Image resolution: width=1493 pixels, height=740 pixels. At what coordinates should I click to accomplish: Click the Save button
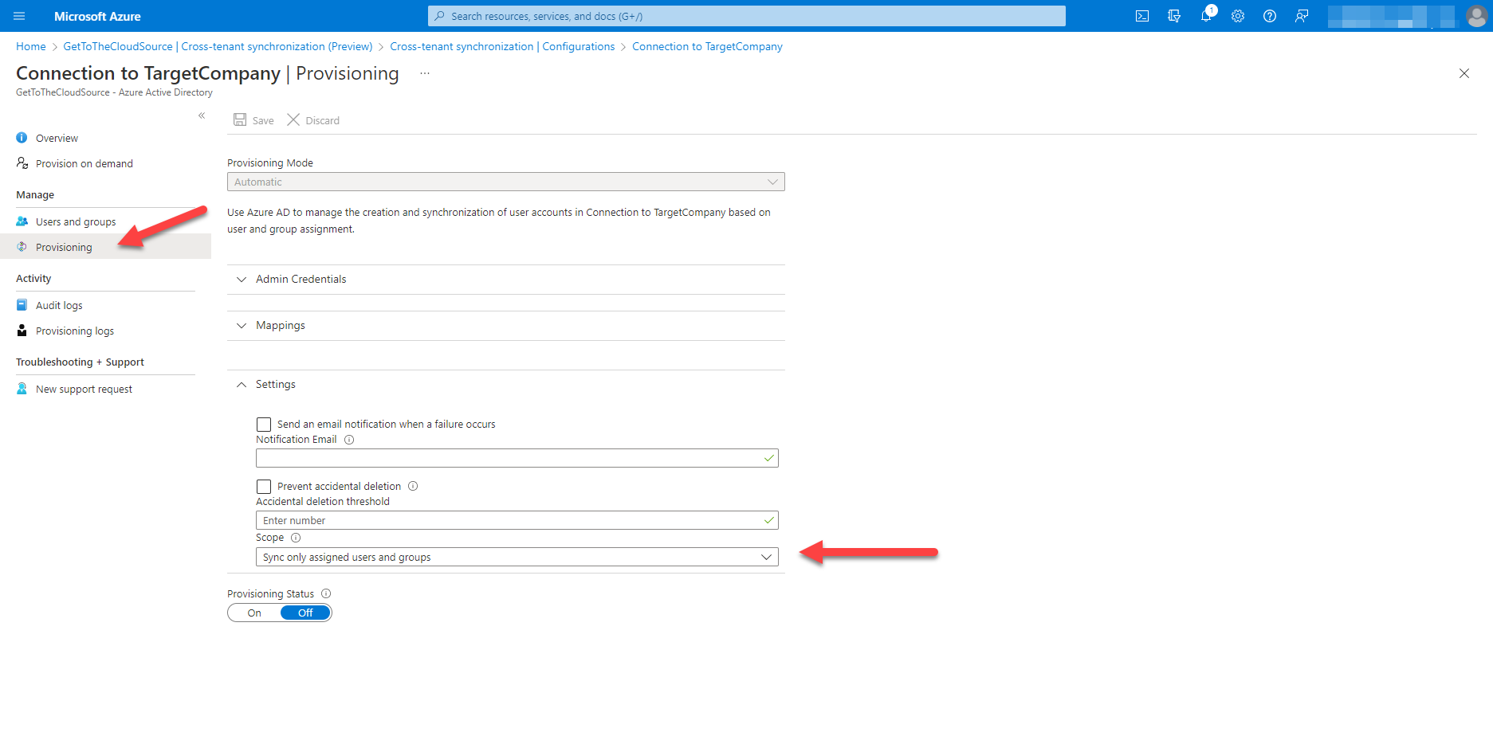coord(253,119)
